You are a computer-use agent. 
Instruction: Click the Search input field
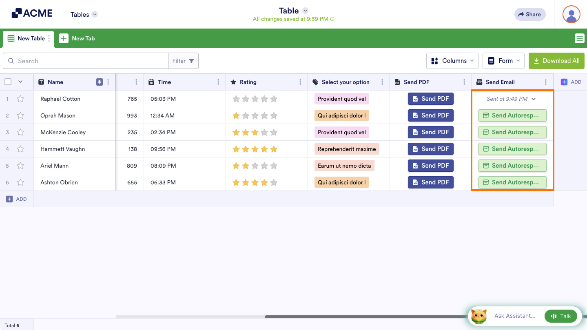click(x=86, y=61)
